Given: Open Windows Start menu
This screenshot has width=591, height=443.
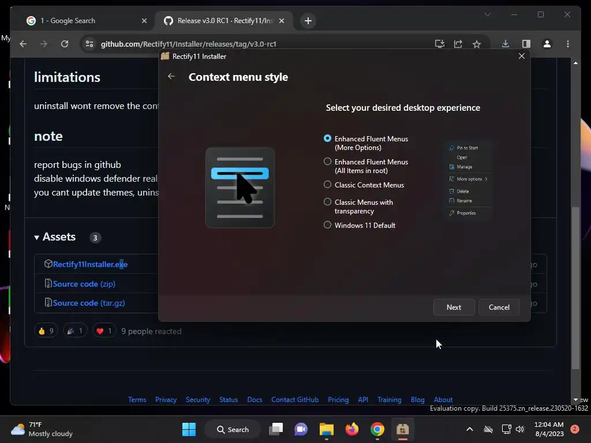Looking at the screenshot, I should point(189,429).
